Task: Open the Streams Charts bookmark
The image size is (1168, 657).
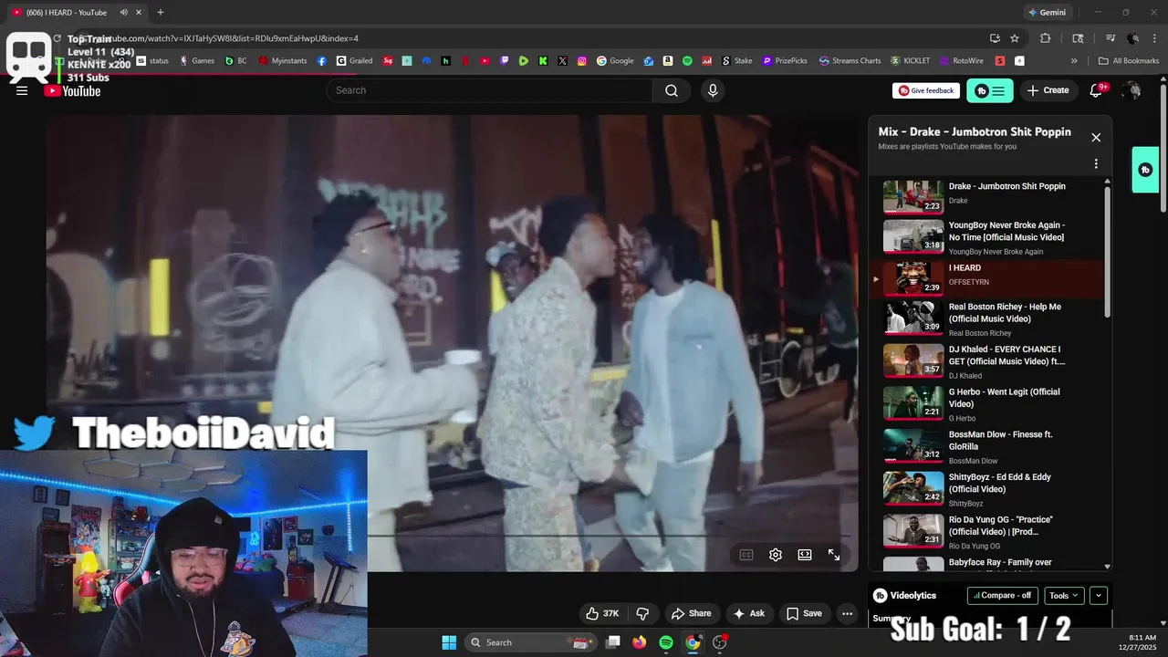Action: pyautogui.click(x=850, y=61)
